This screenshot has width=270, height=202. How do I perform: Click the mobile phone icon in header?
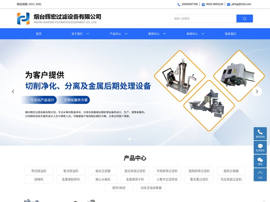click(179, 4)
